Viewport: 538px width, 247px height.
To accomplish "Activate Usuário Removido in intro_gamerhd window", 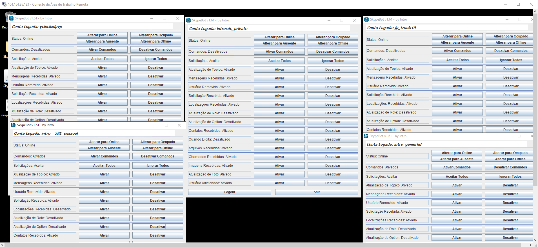I will tap(457, 203).
